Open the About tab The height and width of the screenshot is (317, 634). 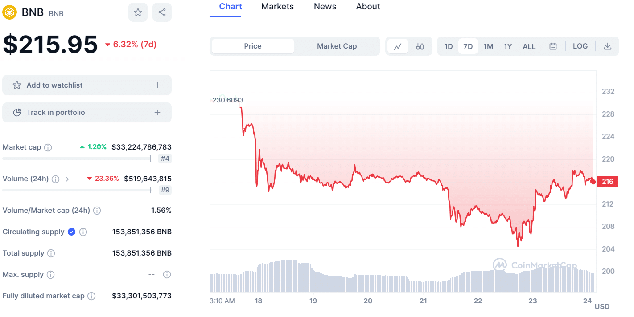[x=368, y=7]
